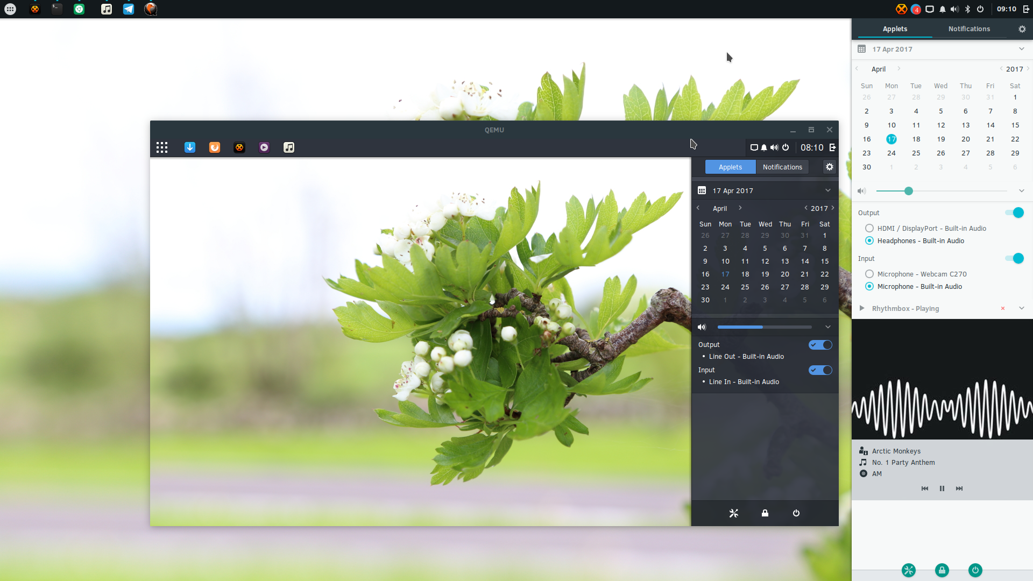Adjust the host volume slider
The height and width of the screenshot is (581, 1033).
942,191
